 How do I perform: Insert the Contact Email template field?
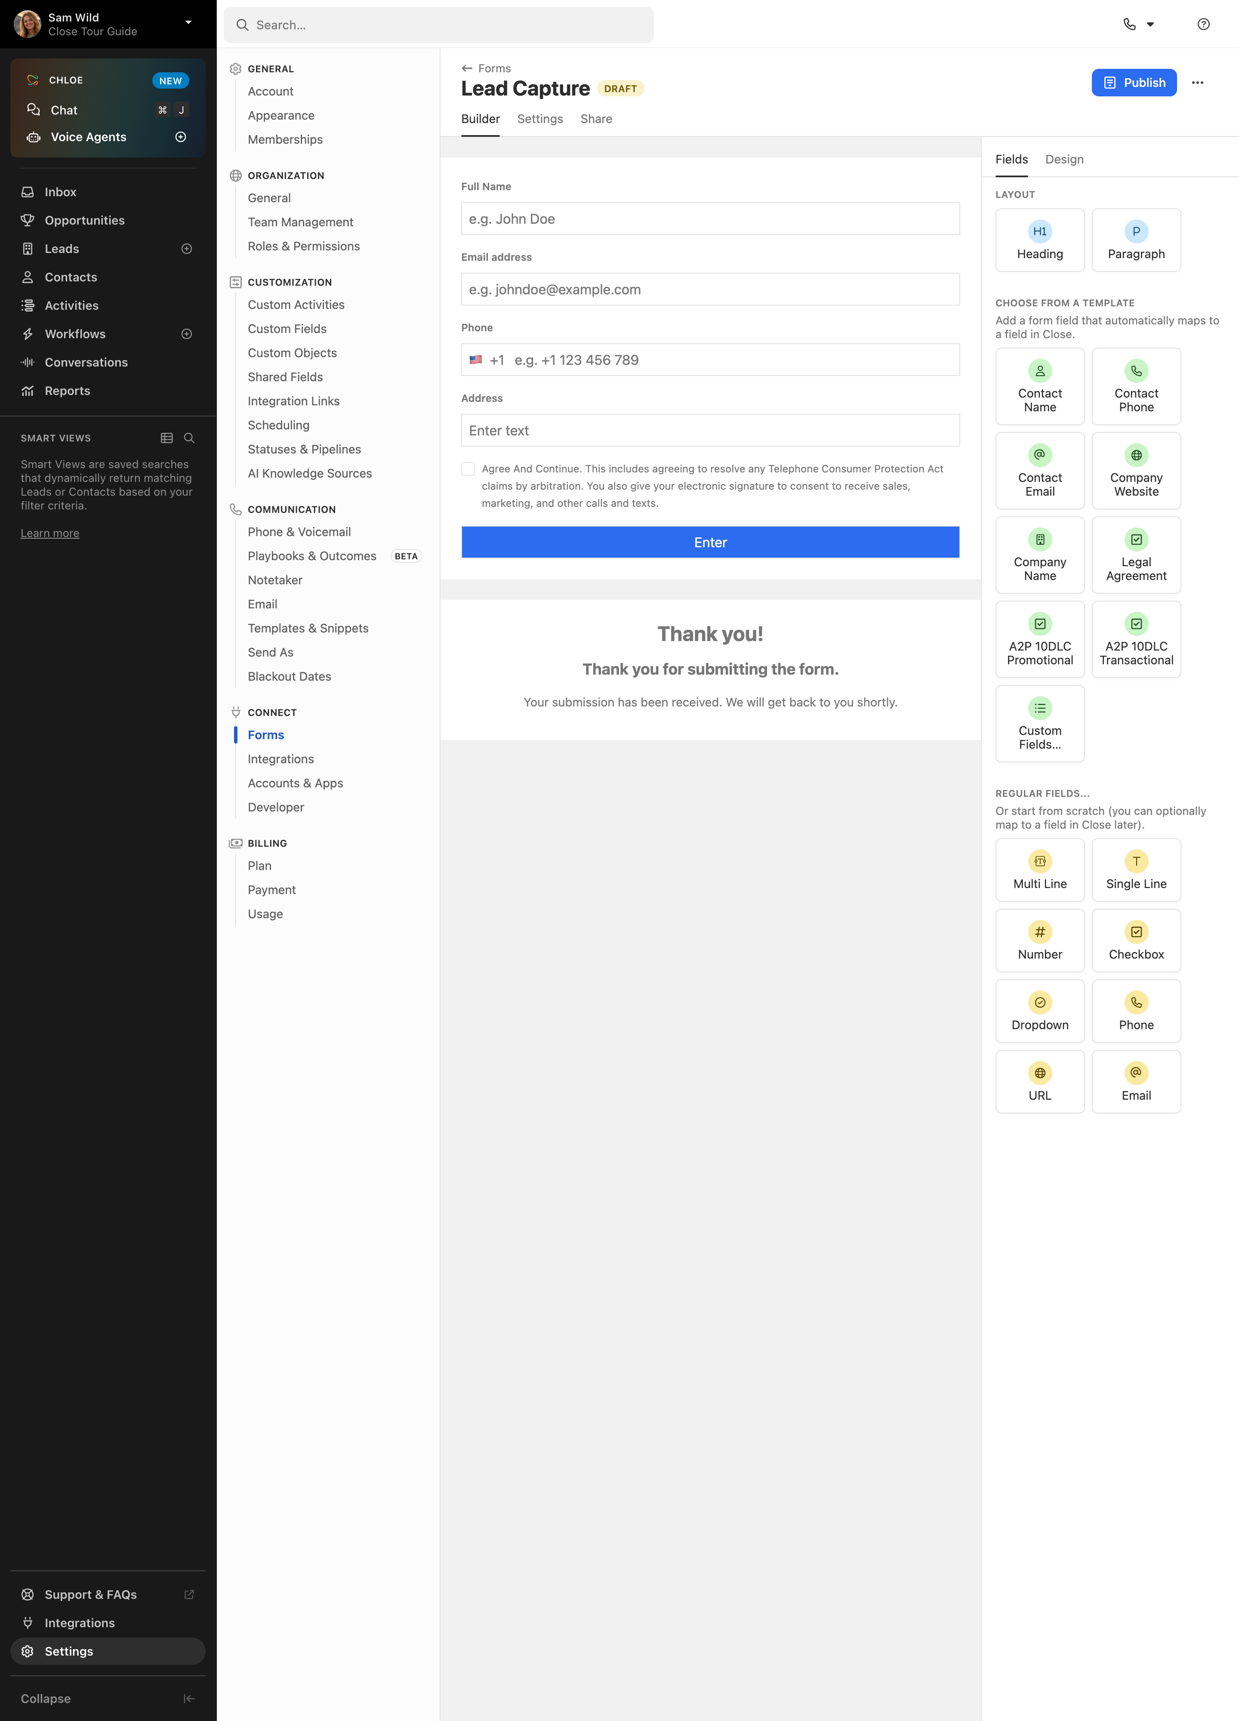[x=1039, y=470]
